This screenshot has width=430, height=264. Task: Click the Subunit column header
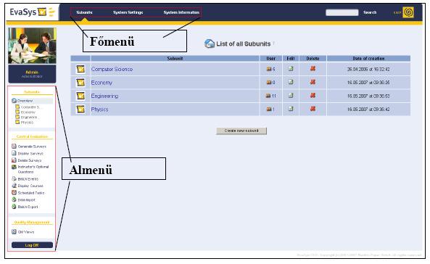tap(175, 59)
